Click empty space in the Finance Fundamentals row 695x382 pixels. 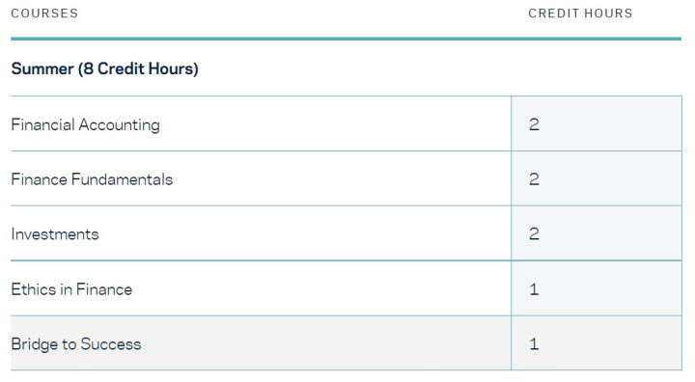[x=342, y=178]
